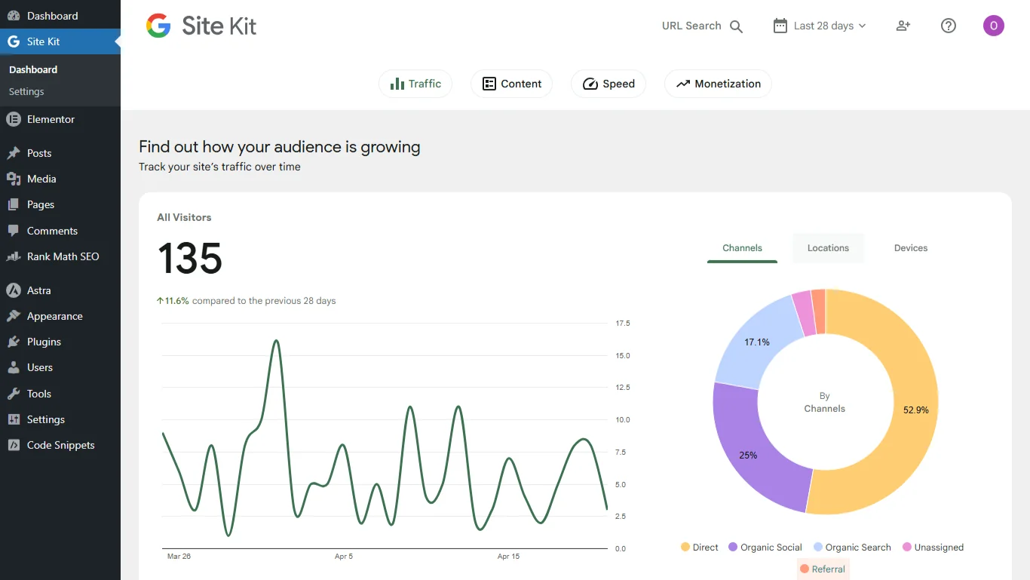
Task: Click the 52.9% Direct donut segment
Action: point(916,410)
